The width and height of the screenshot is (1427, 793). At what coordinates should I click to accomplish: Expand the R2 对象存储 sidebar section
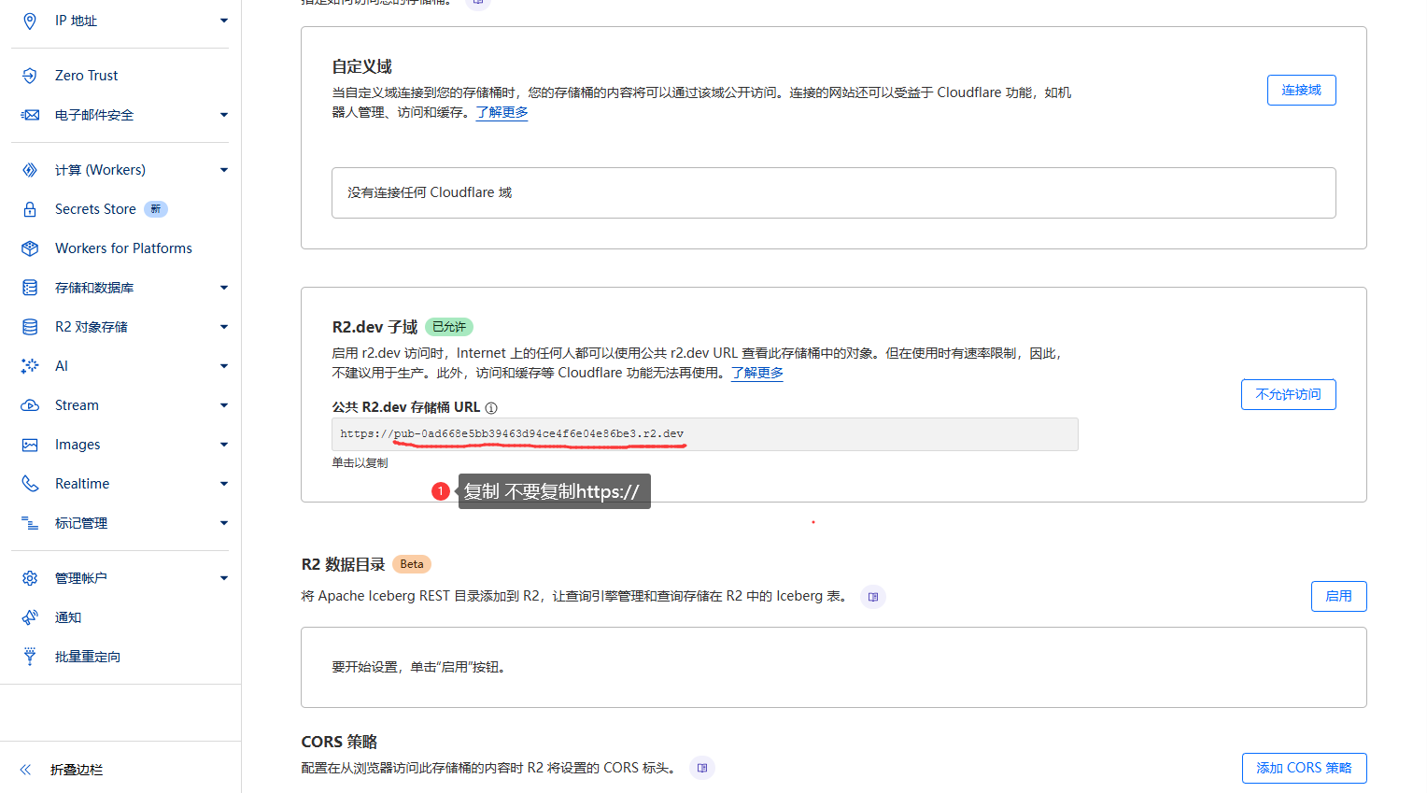(x=223, y=327)
